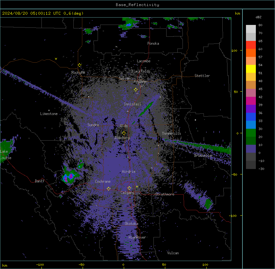Select the dBZ legend heading

click(x=258, y=17)
